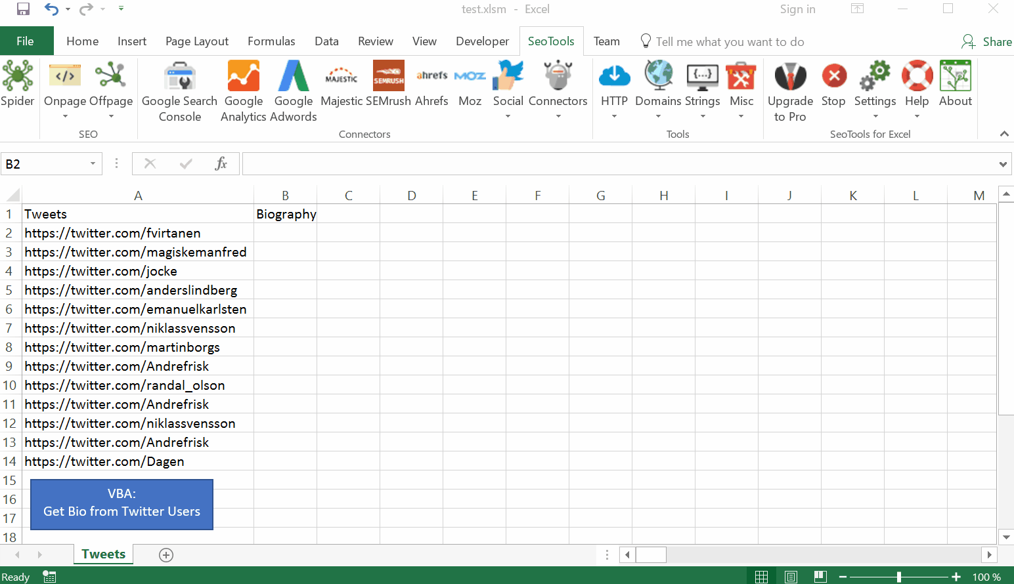1014x584 pixels.
Task: Enable Page Break Preview view
Action: (x=820, y=575)
